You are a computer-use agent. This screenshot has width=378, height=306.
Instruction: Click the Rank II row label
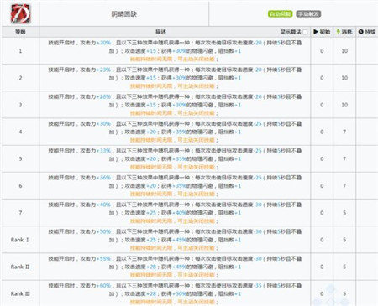20,267
